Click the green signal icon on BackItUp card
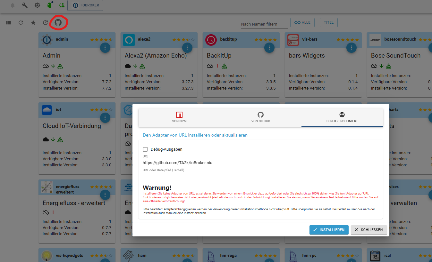The image size is (432, 262). coord(224,66)
